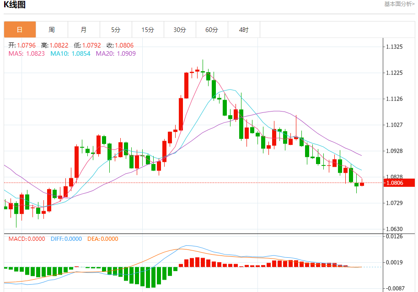
Task: Switch to the 周 weekly tab
Action: (x=52, y=30)
